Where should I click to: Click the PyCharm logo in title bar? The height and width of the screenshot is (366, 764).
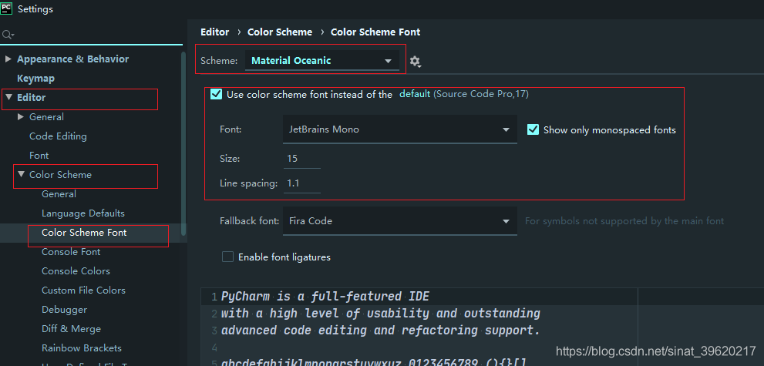coord(6,8)
